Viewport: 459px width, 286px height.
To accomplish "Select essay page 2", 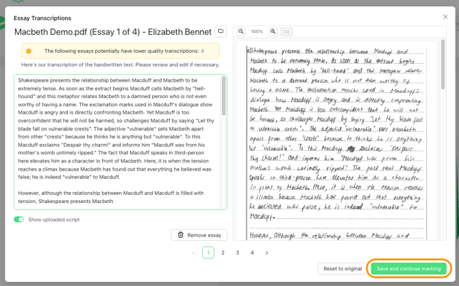I will pos(223,252).
